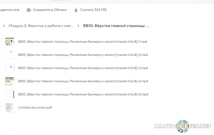Click the current BB10. Вёрстка главной страницы breadcrumb

pyautogui.click(x=116, y=26)
